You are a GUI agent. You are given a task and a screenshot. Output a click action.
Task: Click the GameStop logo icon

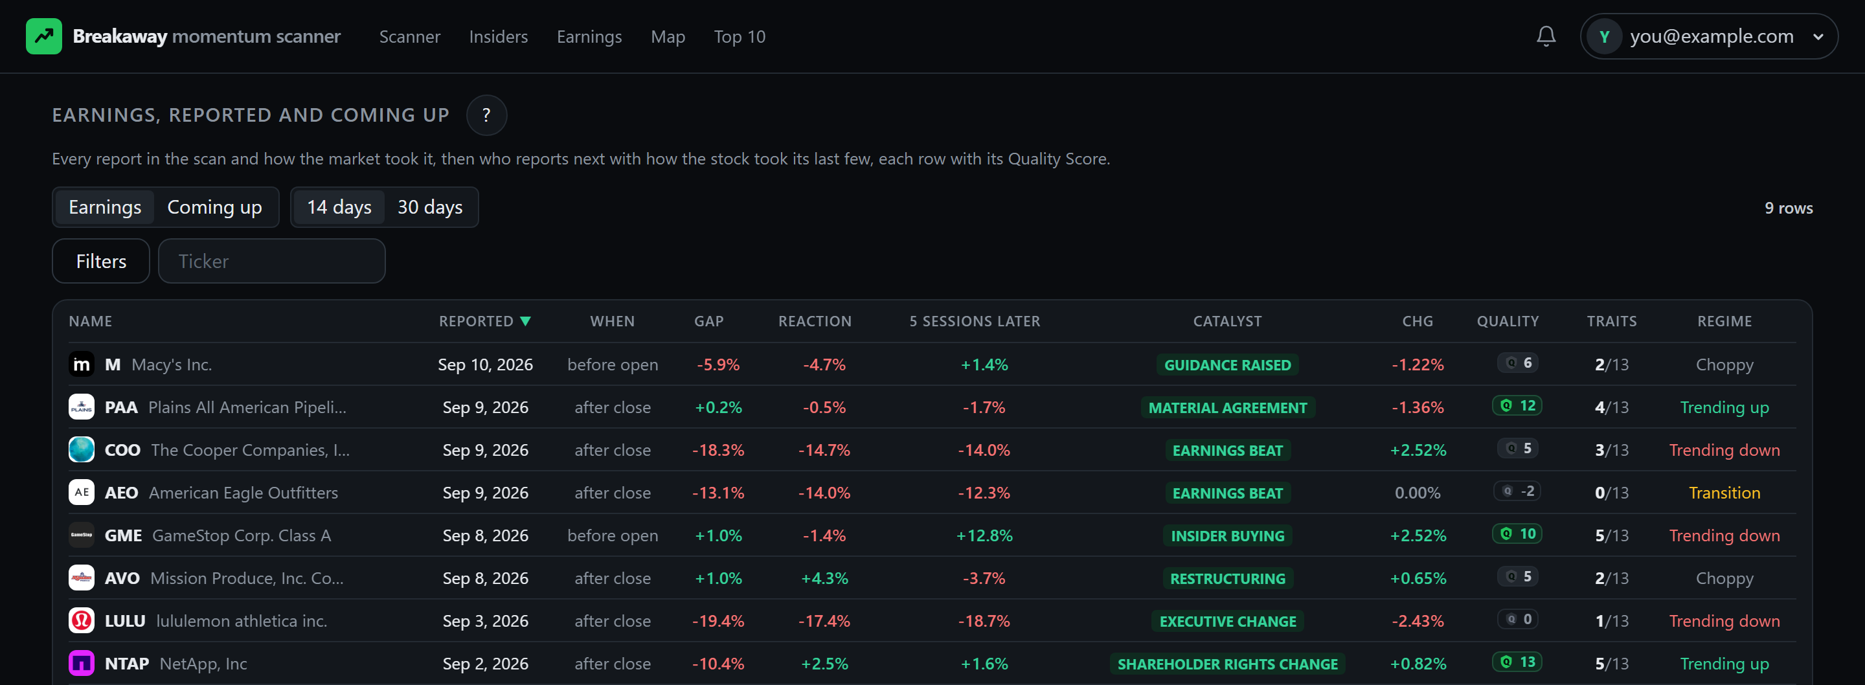coord(82,535)
